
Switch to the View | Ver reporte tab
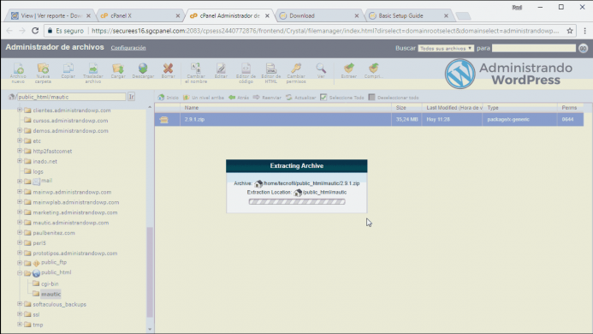coord(51,15)
